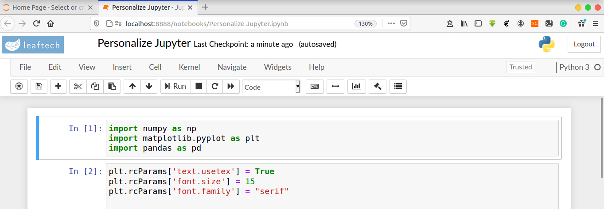Open the Kernel menu
The width and height of the screenshot is (604, 209).
pyautogui.click(x=189, y=67)
